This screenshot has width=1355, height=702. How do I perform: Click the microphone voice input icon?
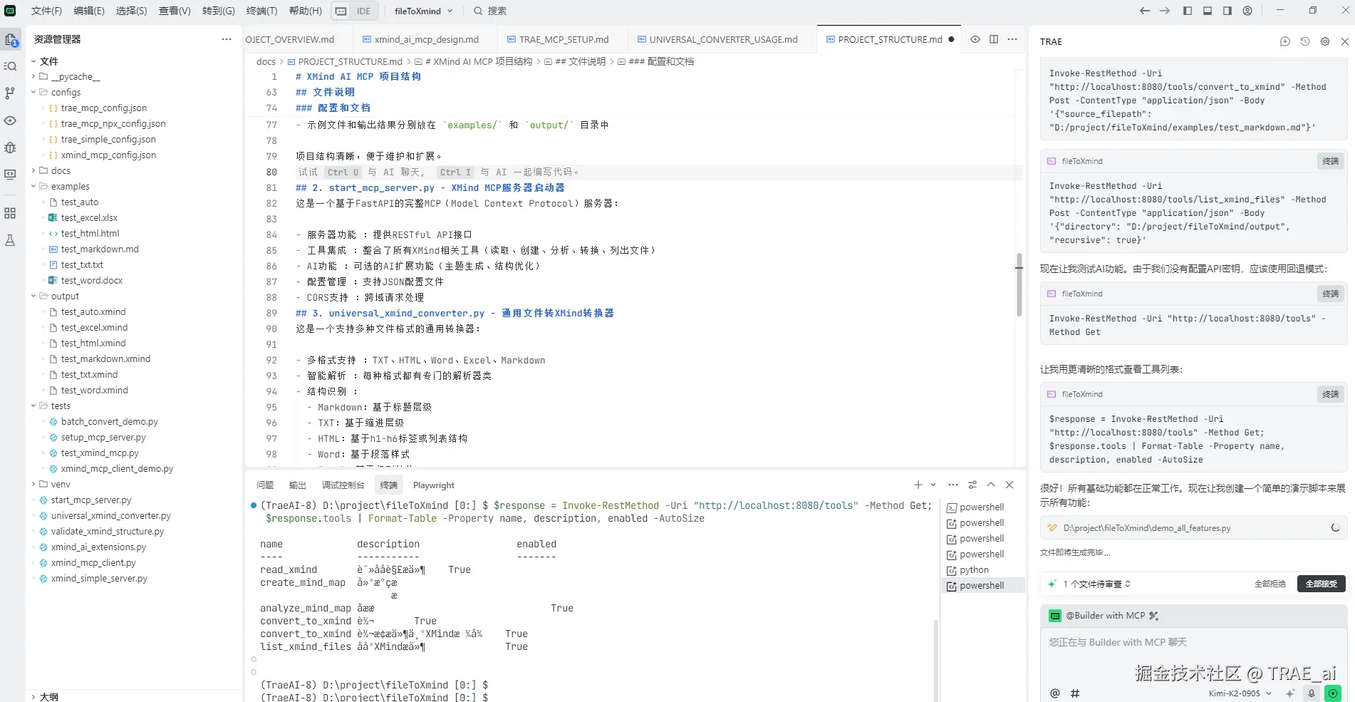pyautogui.click(x=1312, y=693)
